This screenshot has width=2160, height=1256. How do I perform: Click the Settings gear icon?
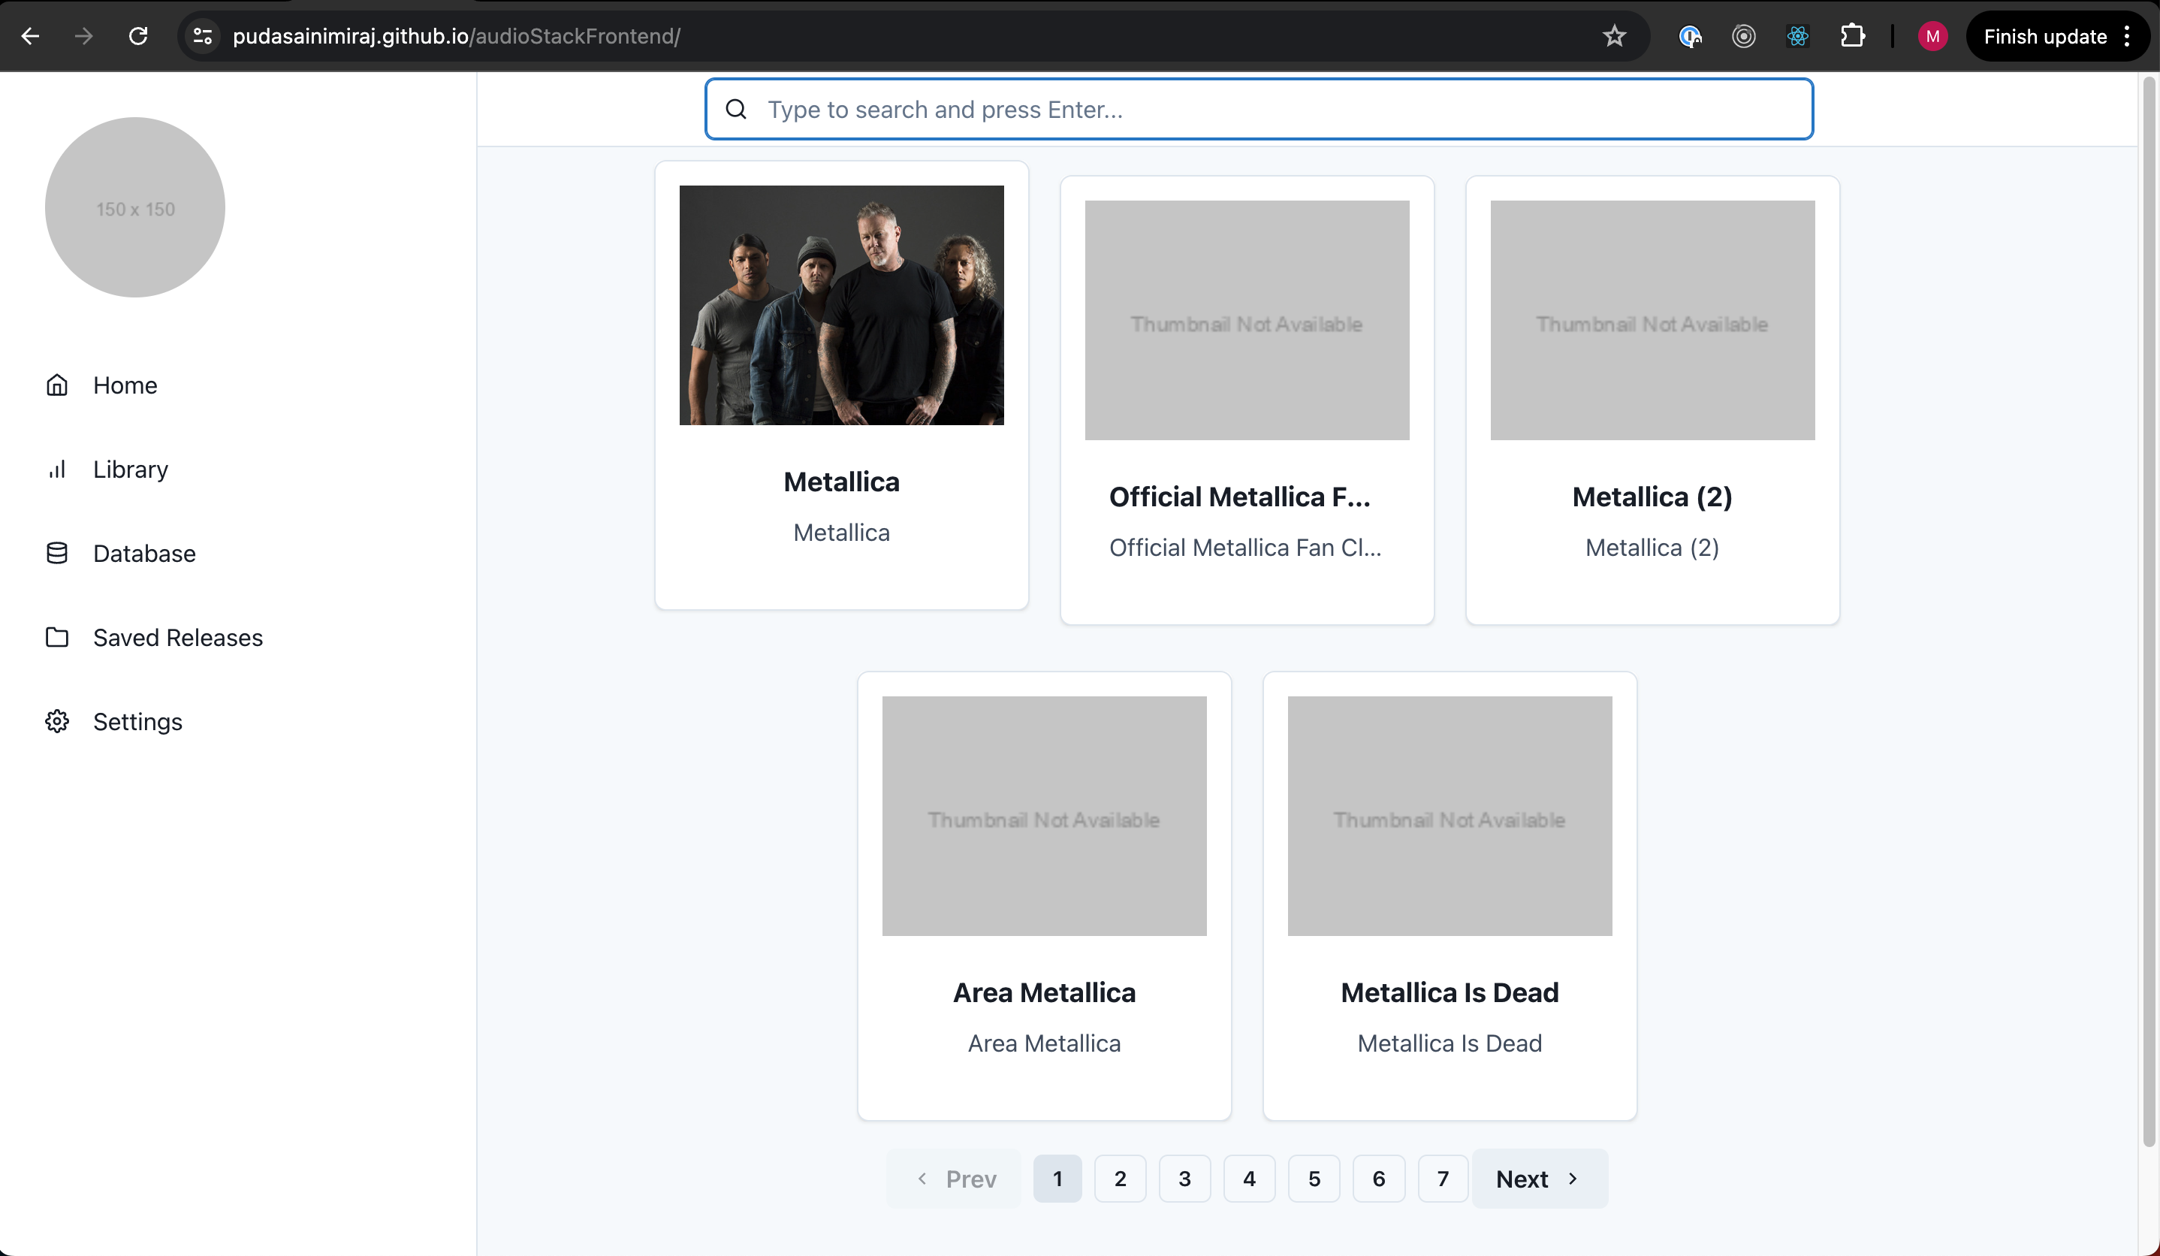click(56, 721)
